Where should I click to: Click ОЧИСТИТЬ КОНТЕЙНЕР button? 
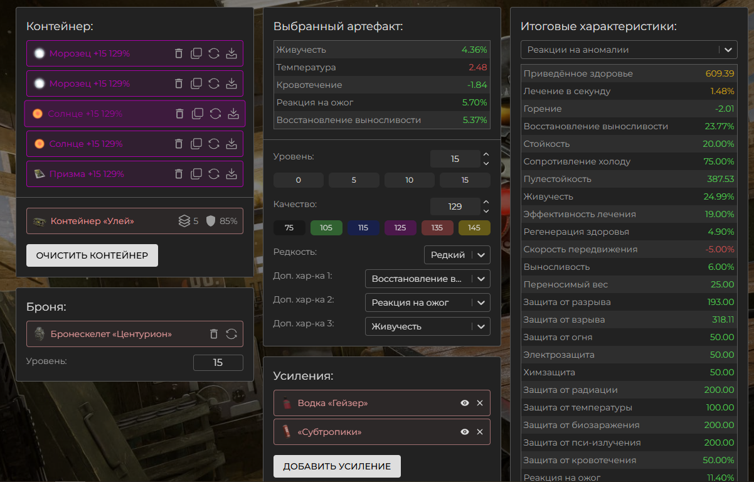tap(92, 255)
